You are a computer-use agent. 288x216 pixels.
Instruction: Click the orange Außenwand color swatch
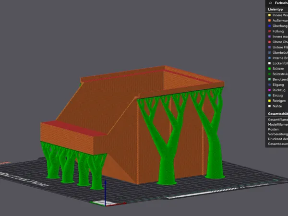pyautogui.click(x=269, y=20)
